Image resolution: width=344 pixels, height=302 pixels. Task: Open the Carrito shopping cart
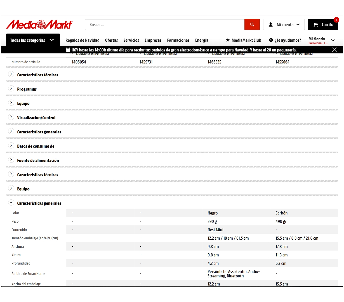point(323,25)
